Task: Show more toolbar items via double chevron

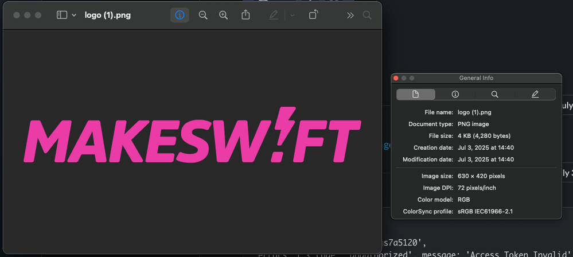Action: click(x=350, y=15)
